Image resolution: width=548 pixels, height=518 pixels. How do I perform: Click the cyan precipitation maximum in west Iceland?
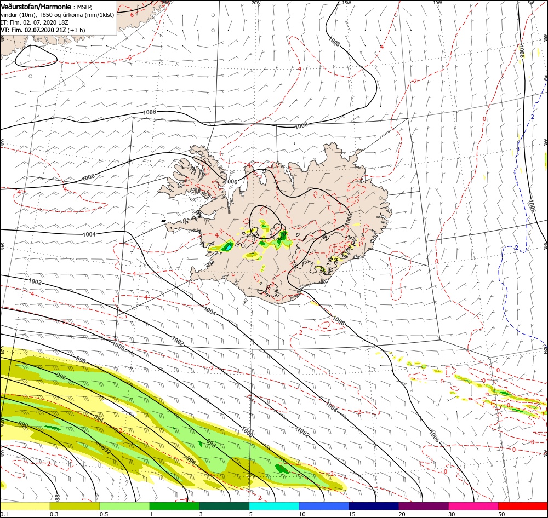(x=227, y=247)
